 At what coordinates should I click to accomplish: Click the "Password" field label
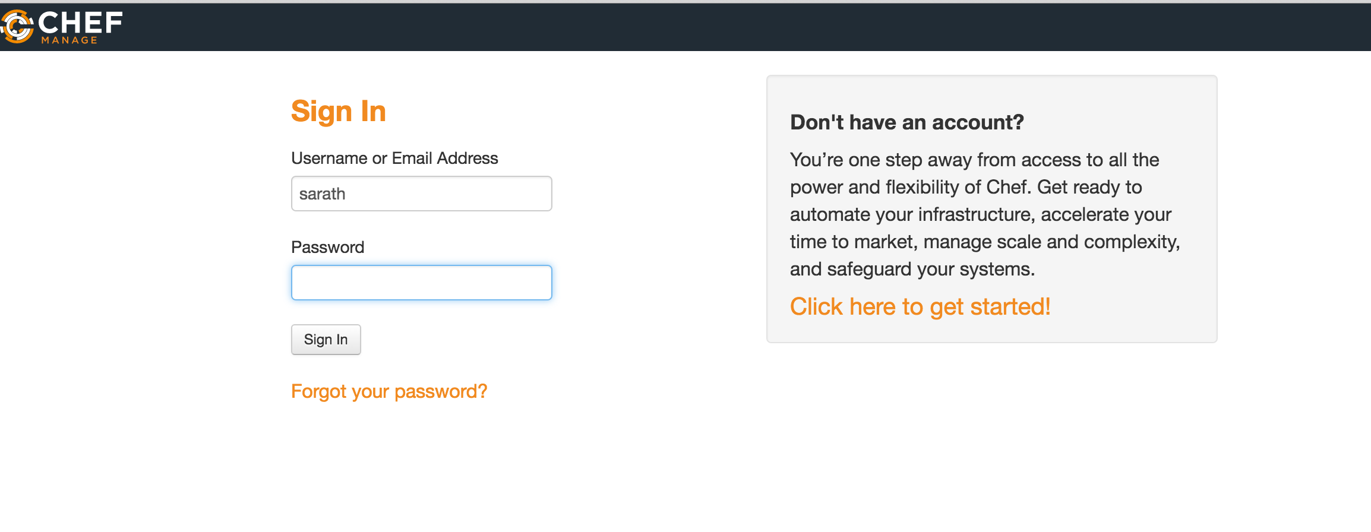pyautogui.click(x=327, y=247)
